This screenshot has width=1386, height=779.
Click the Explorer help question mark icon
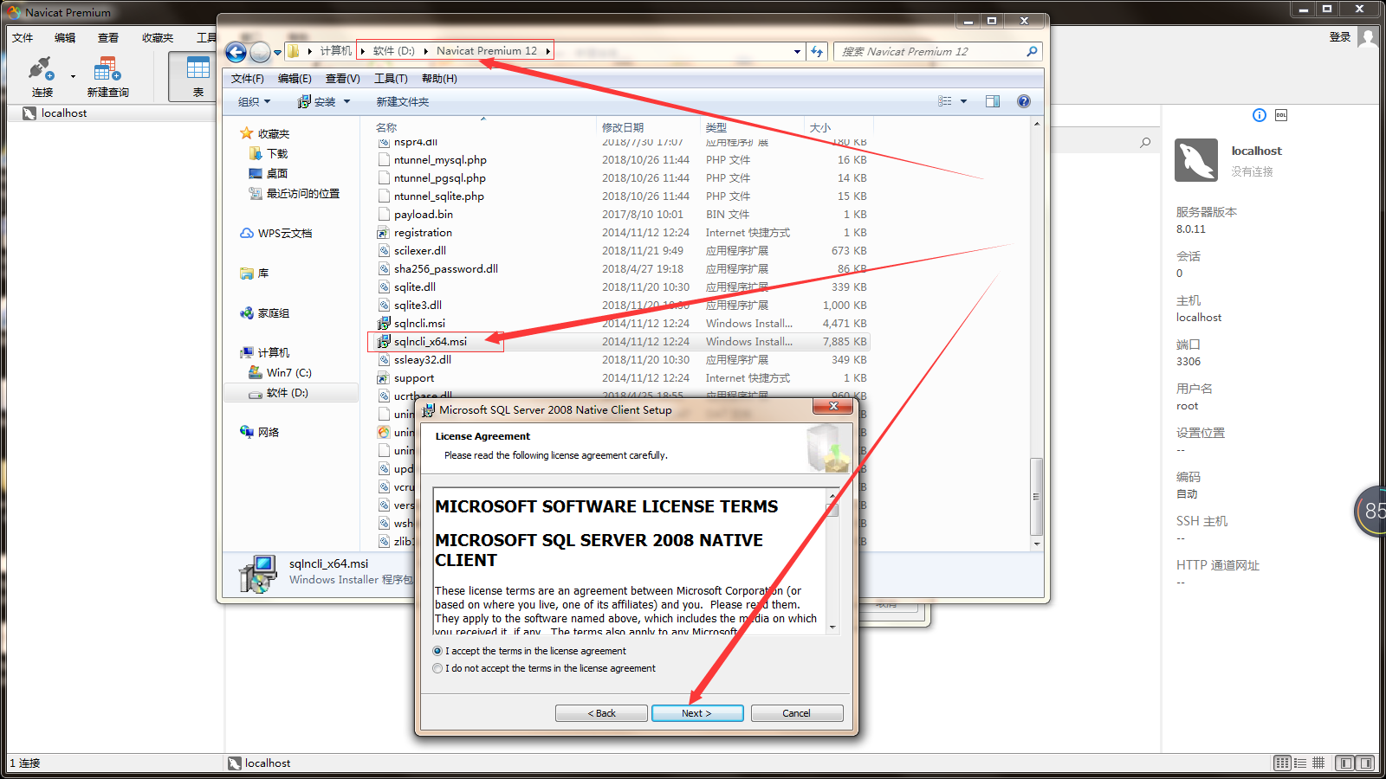click(x=1023, y=101)
